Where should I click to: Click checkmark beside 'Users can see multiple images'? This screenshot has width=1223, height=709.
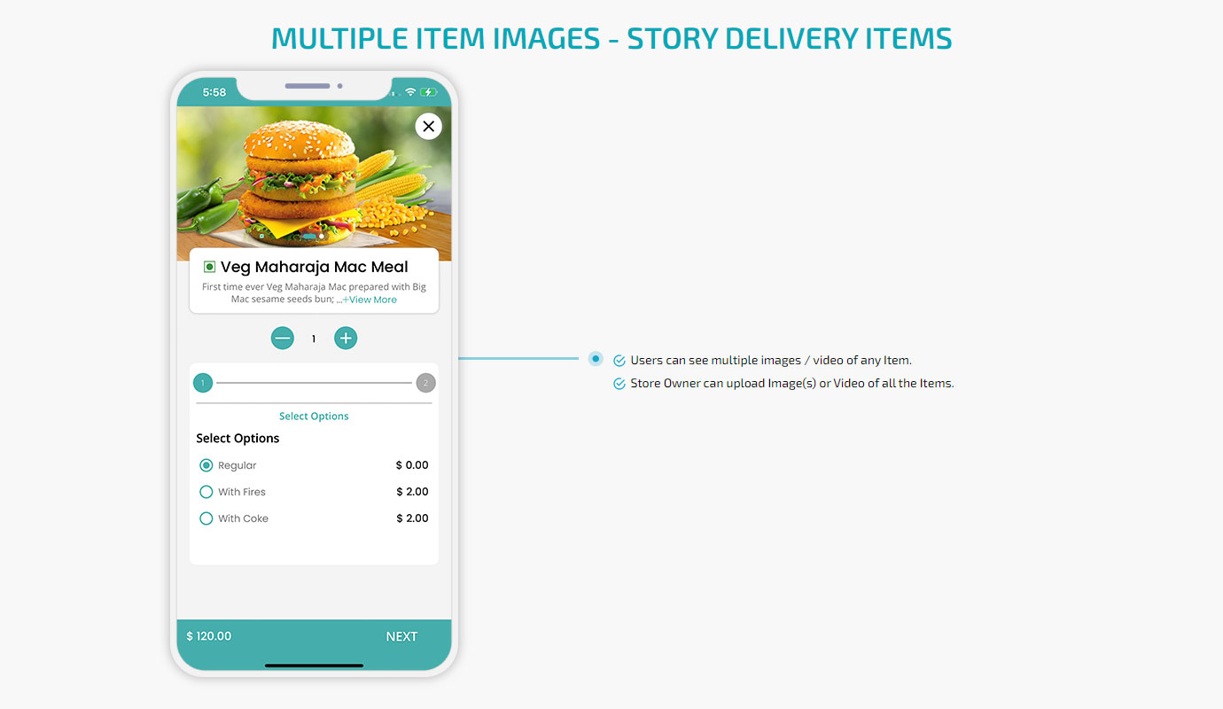pyautogui.click(x=619, y=361)
